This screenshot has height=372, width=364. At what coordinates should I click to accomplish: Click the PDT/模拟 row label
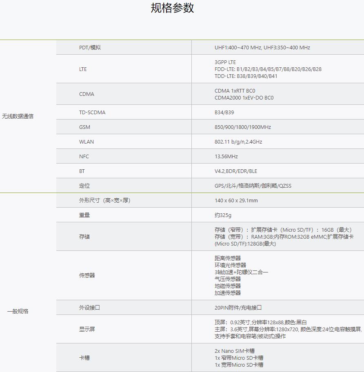90,47
